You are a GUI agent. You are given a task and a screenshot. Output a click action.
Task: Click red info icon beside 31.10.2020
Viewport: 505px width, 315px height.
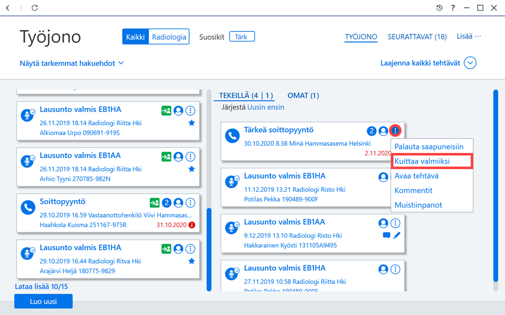[x=192, y=225]
